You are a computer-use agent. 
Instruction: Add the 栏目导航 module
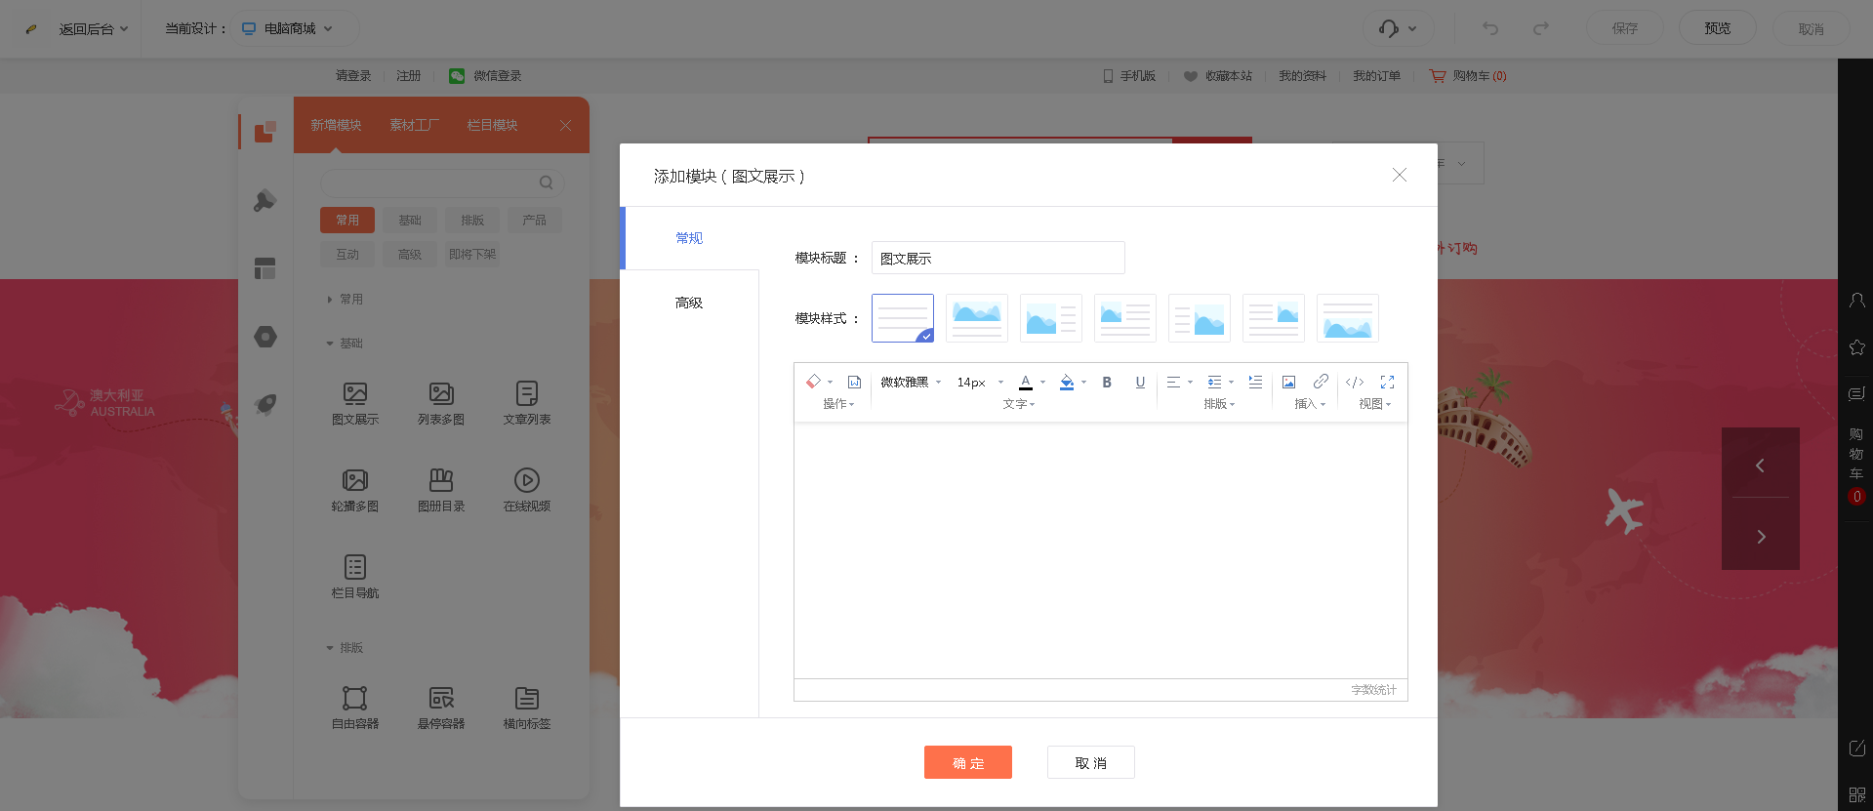click(x=355, y=577)
